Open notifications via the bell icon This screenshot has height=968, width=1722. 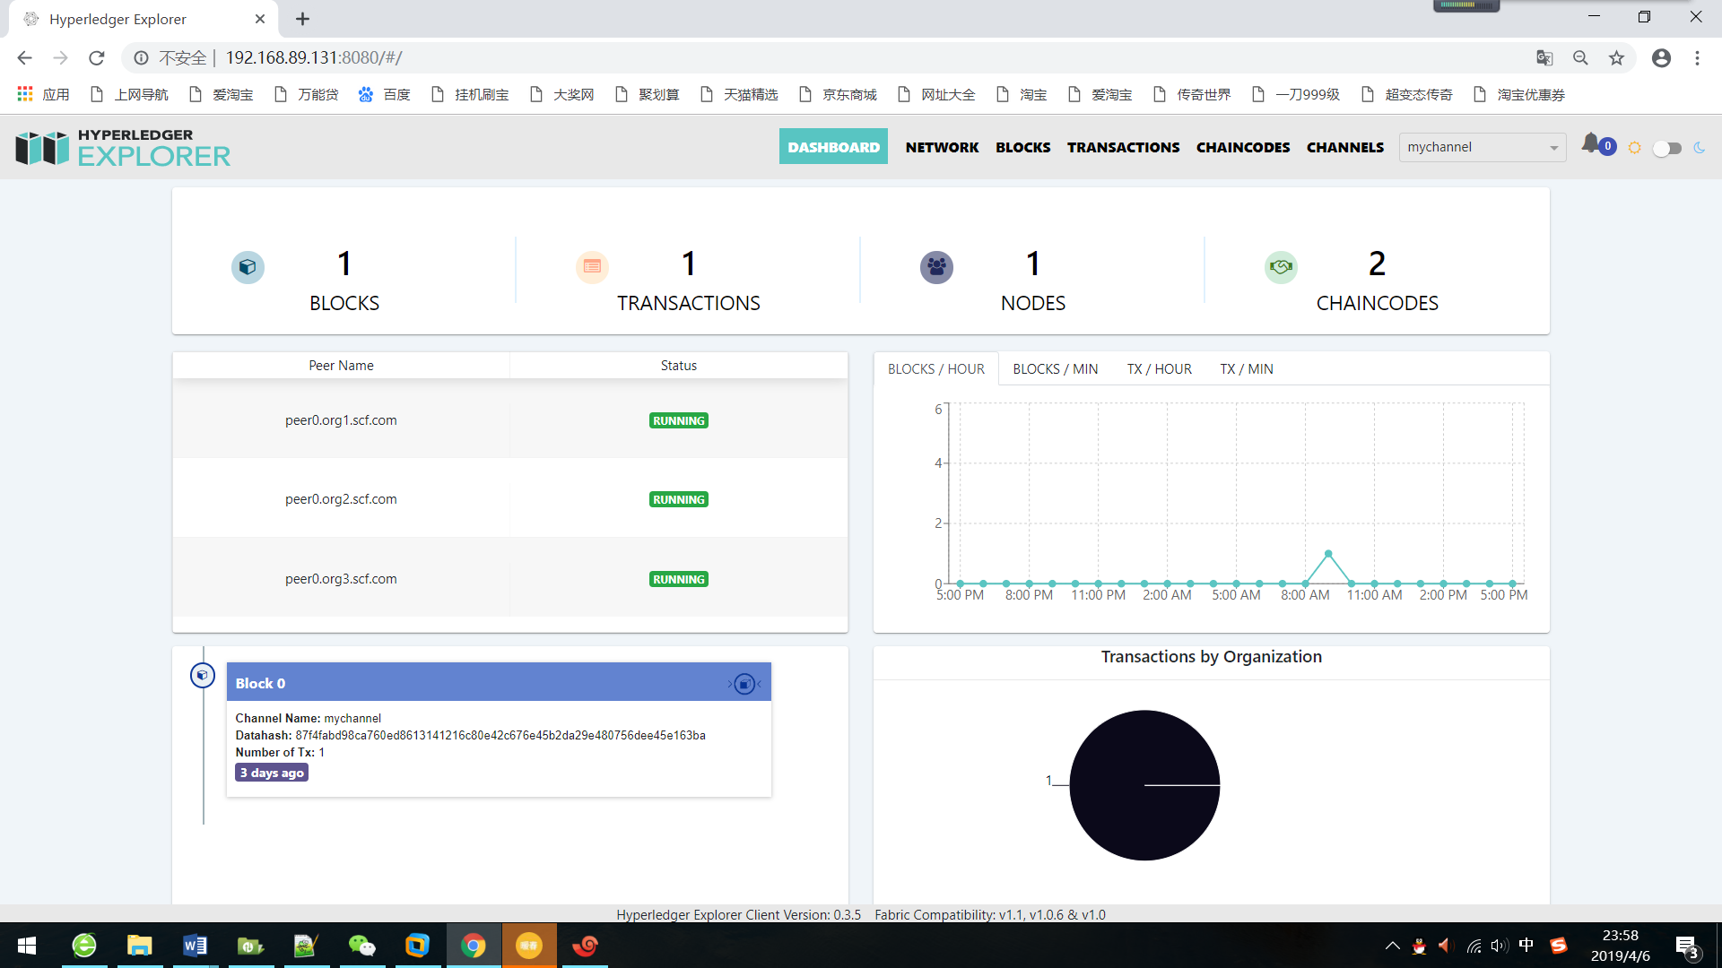pos(1594,145)
